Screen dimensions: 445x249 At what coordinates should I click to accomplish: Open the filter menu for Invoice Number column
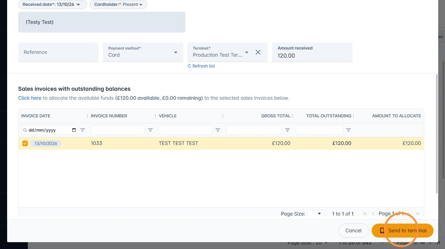click(x=150, y=130)
